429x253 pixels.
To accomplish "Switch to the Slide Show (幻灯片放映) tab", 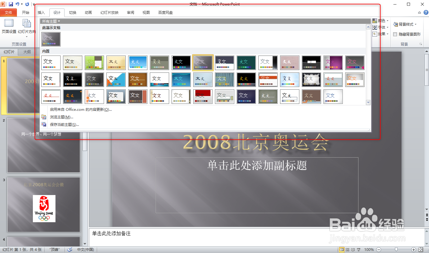I will click(109, 13).
